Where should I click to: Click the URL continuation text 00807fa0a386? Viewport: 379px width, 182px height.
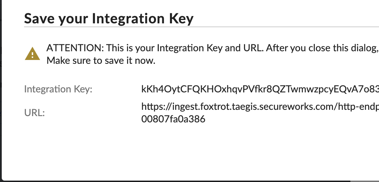click(x=173, y=119)
